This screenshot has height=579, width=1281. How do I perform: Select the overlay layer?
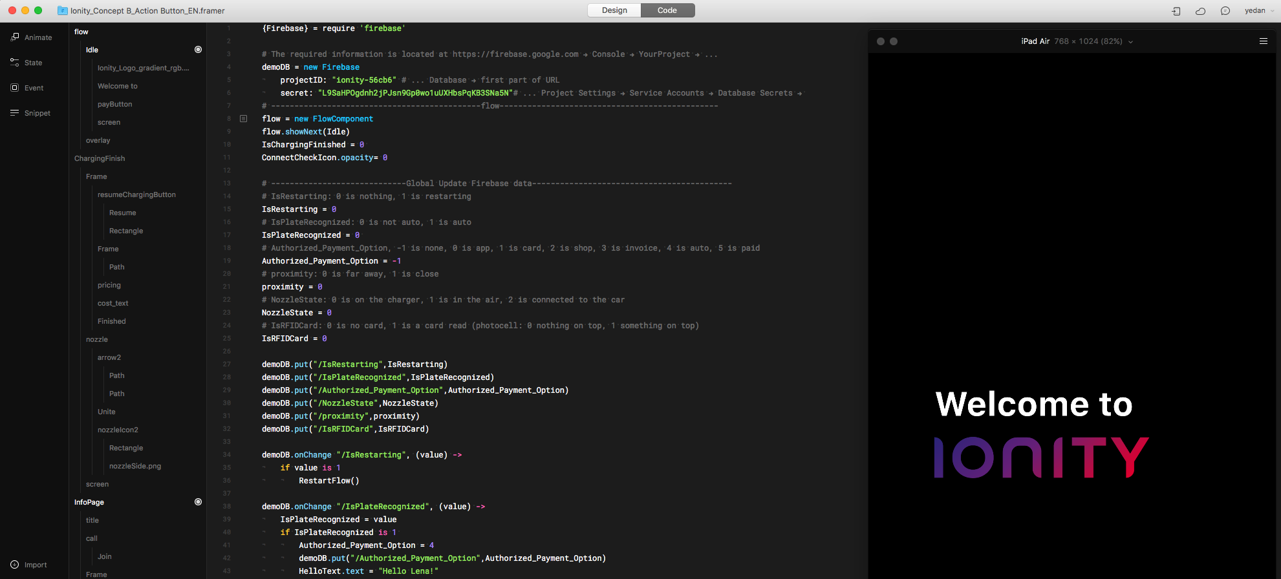click(x=98, y=140)
